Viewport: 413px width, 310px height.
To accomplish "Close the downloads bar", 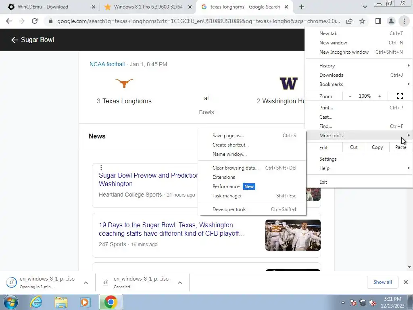I will (x=406, y=282).
